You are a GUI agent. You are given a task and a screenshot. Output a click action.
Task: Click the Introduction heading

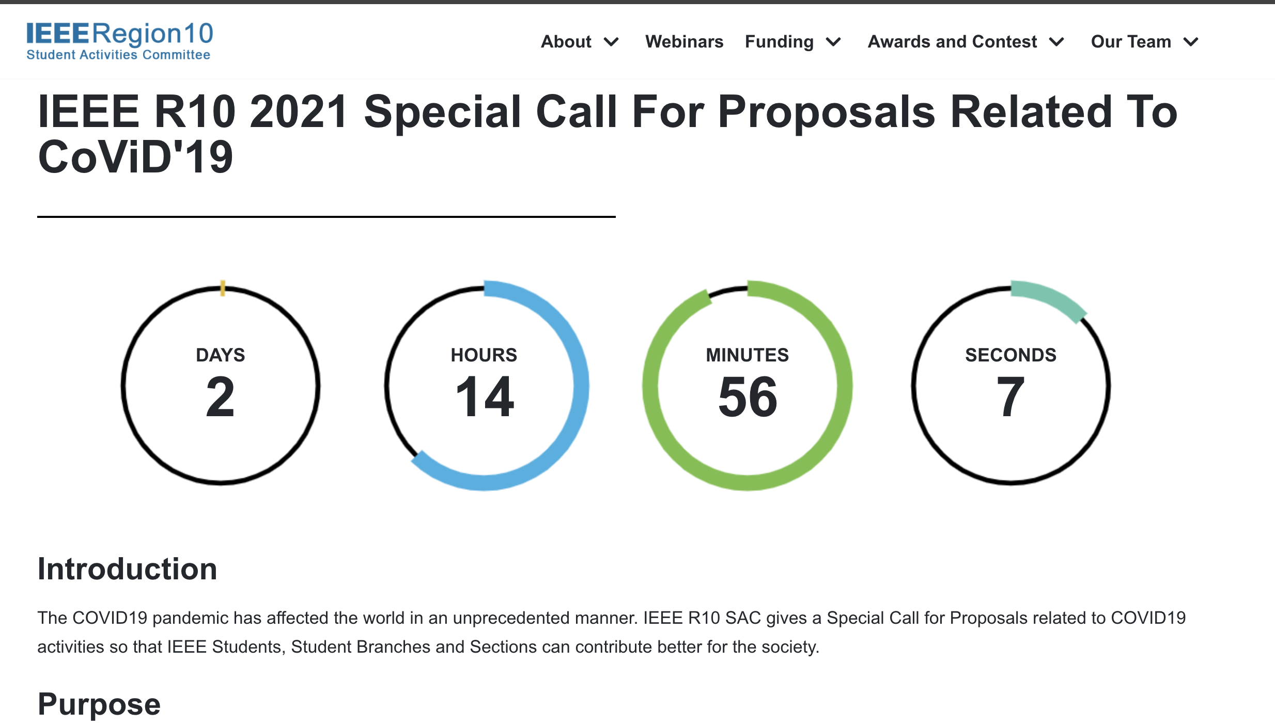point(128,569)
